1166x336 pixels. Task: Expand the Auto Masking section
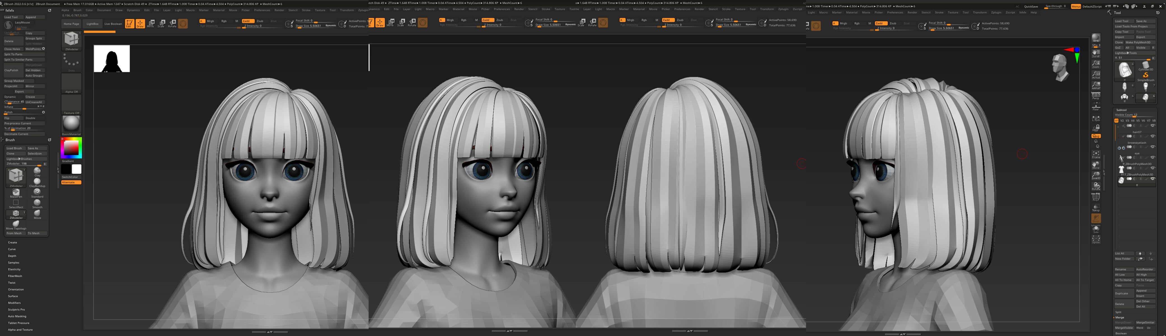click(17, 316)
